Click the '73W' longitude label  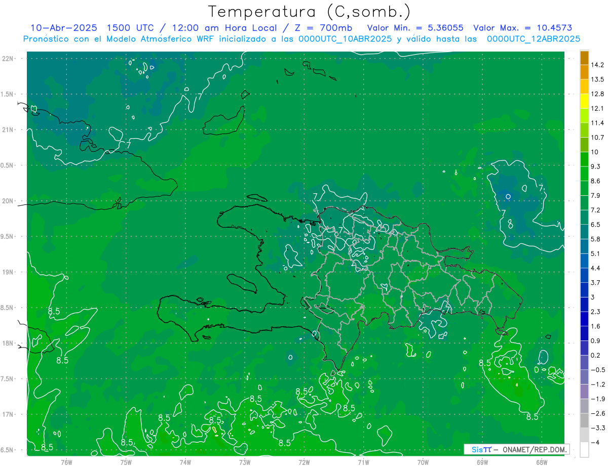[245, 462]
